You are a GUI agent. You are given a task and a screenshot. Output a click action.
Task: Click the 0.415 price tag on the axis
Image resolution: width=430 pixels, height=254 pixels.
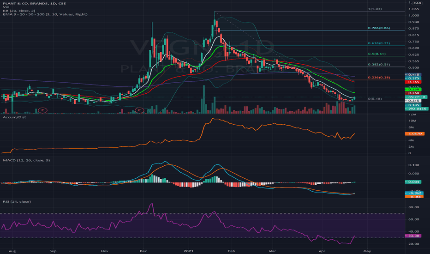(413, 75)
